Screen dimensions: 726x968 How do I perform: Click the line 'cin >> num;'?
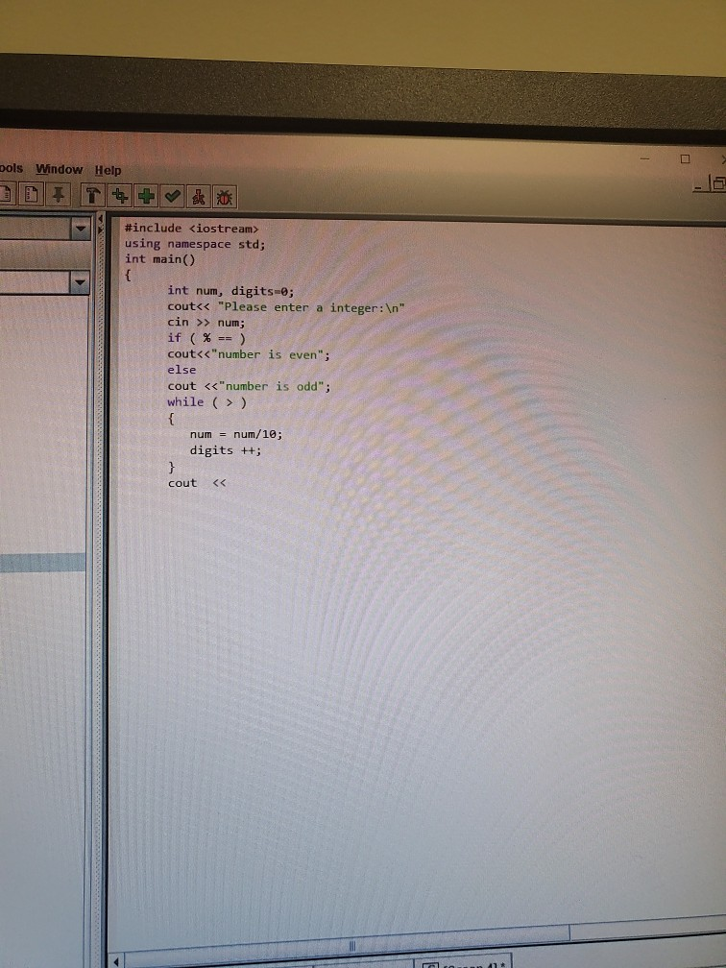pyautogui.click(x=206, y=323)
